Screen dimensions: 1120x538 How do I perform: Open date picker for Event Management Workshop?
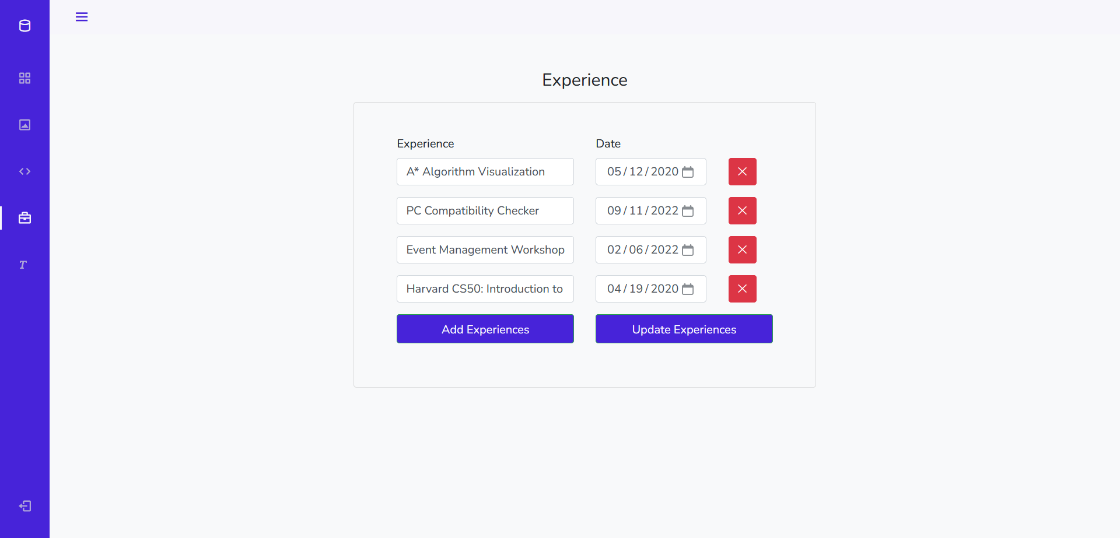tap(688, 249)
